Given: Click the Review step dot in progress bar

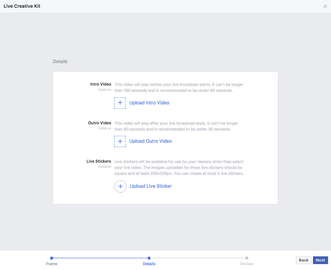Looking at the screenshot, I should [x=247, y=258].
